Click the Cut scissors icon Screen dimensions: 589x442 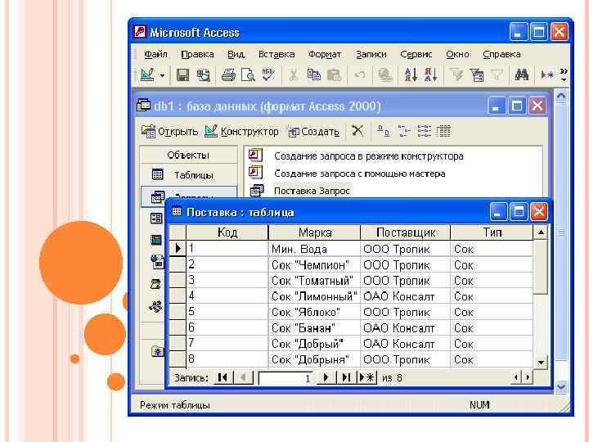tap(294, 75)
